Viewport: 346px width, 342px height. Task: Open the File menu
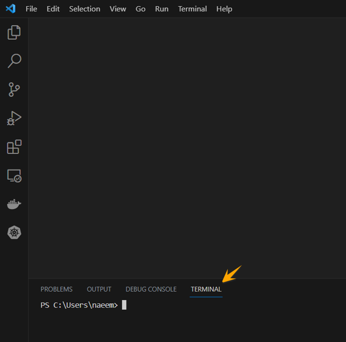pos(31,9)
